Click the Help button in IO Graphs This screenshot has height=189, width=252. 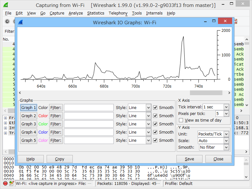tap(31, 159)
